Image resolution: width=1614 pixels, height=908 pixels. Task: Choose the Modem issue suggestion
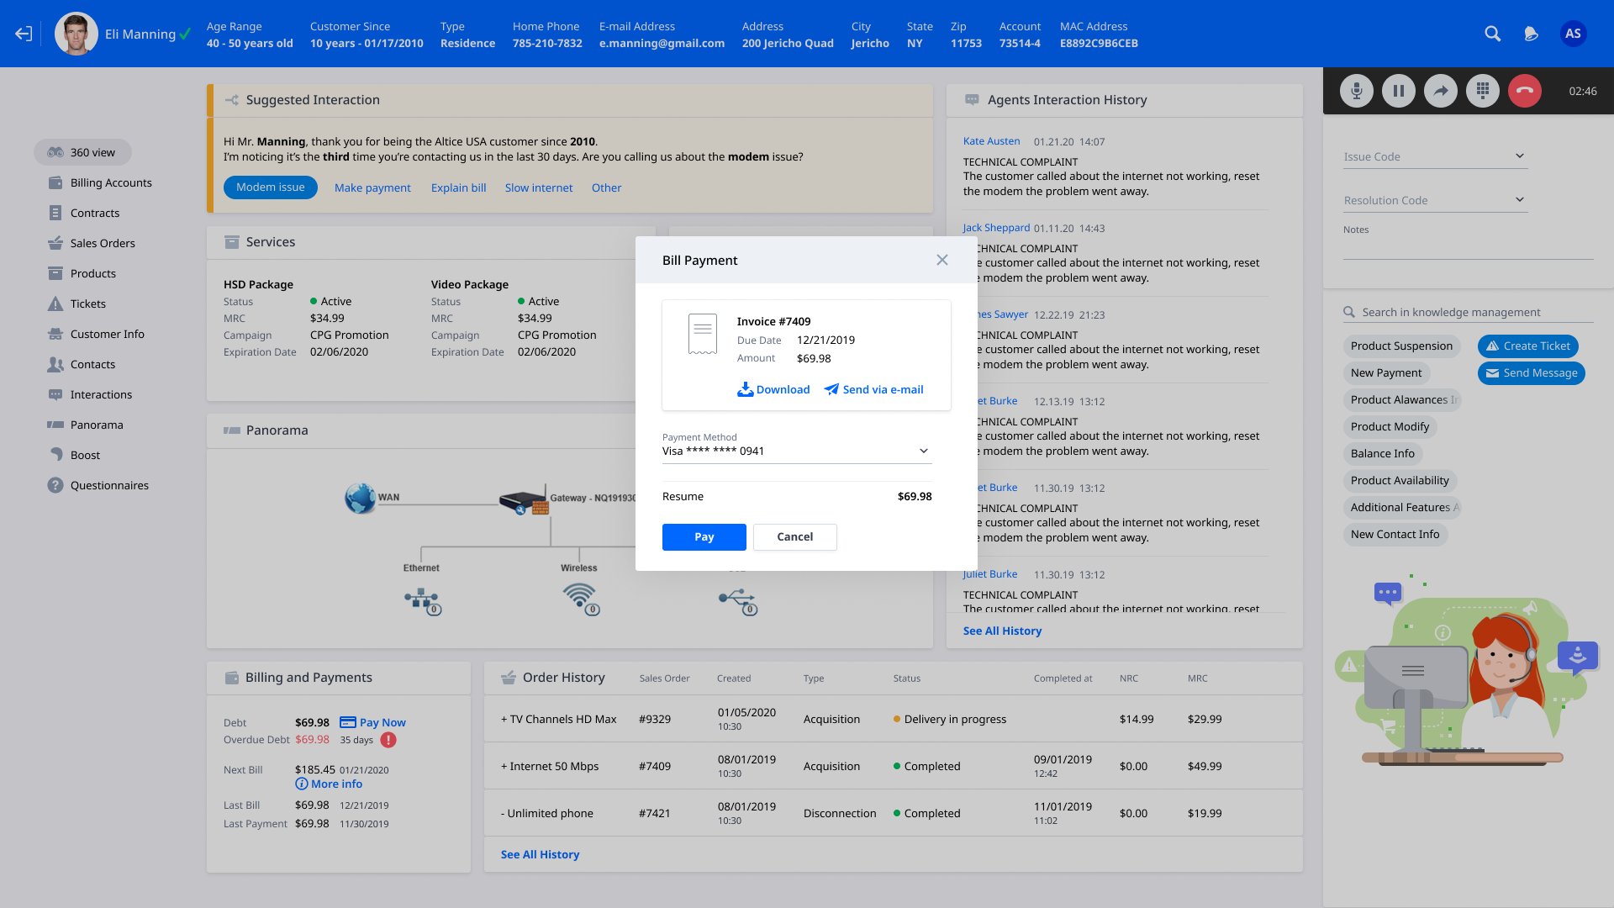pyautogui.click(x=270, y=187)
